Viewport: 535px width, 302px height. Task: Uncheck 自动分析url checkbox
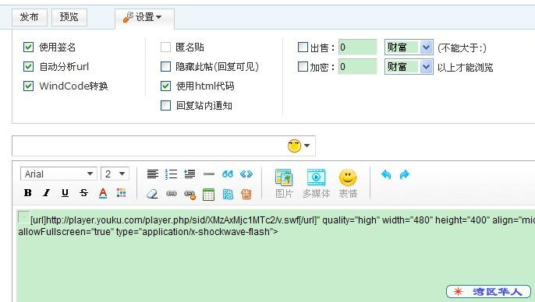coord(28,66)
